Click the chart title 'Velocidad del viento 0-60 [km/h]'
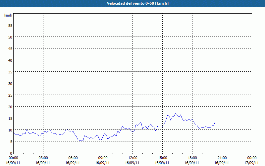The image size is (265, 166). 132,4
